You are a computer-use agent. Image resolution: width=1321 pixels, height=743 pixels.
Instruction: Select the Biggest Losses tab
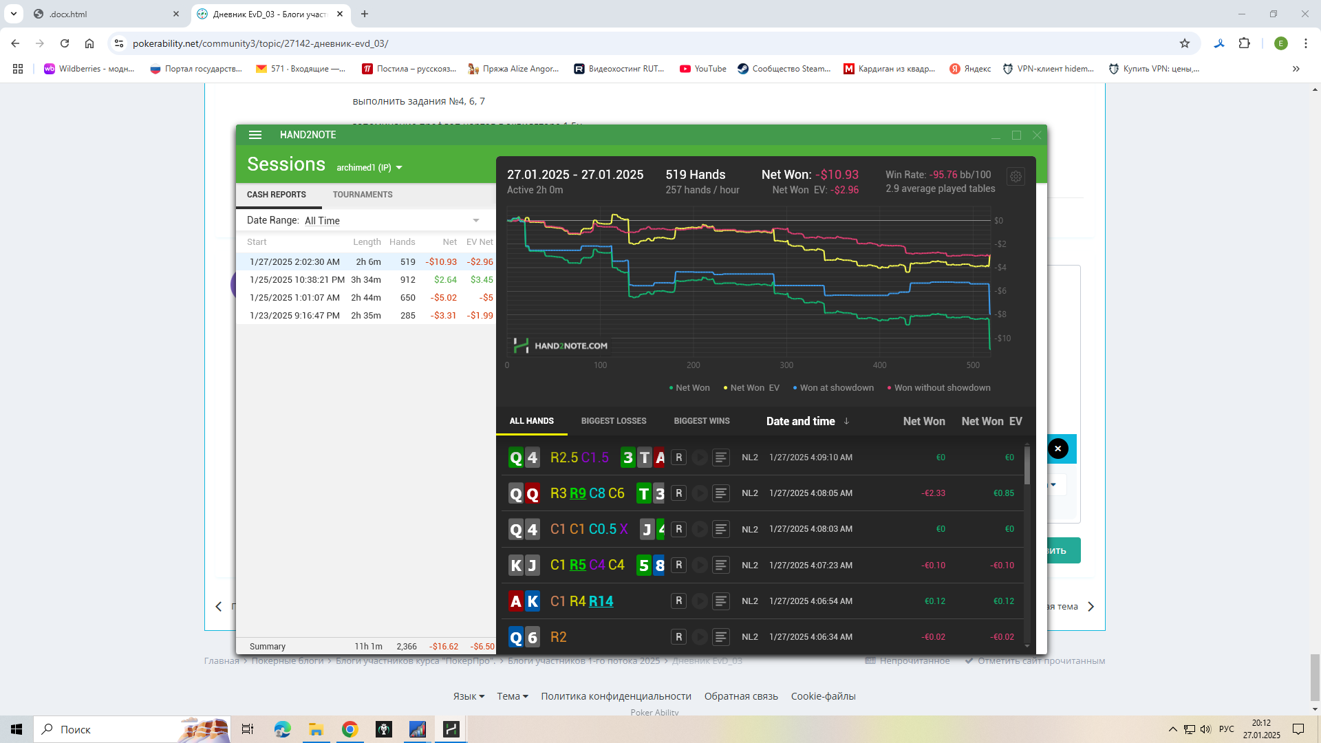[x=614, y=421]
